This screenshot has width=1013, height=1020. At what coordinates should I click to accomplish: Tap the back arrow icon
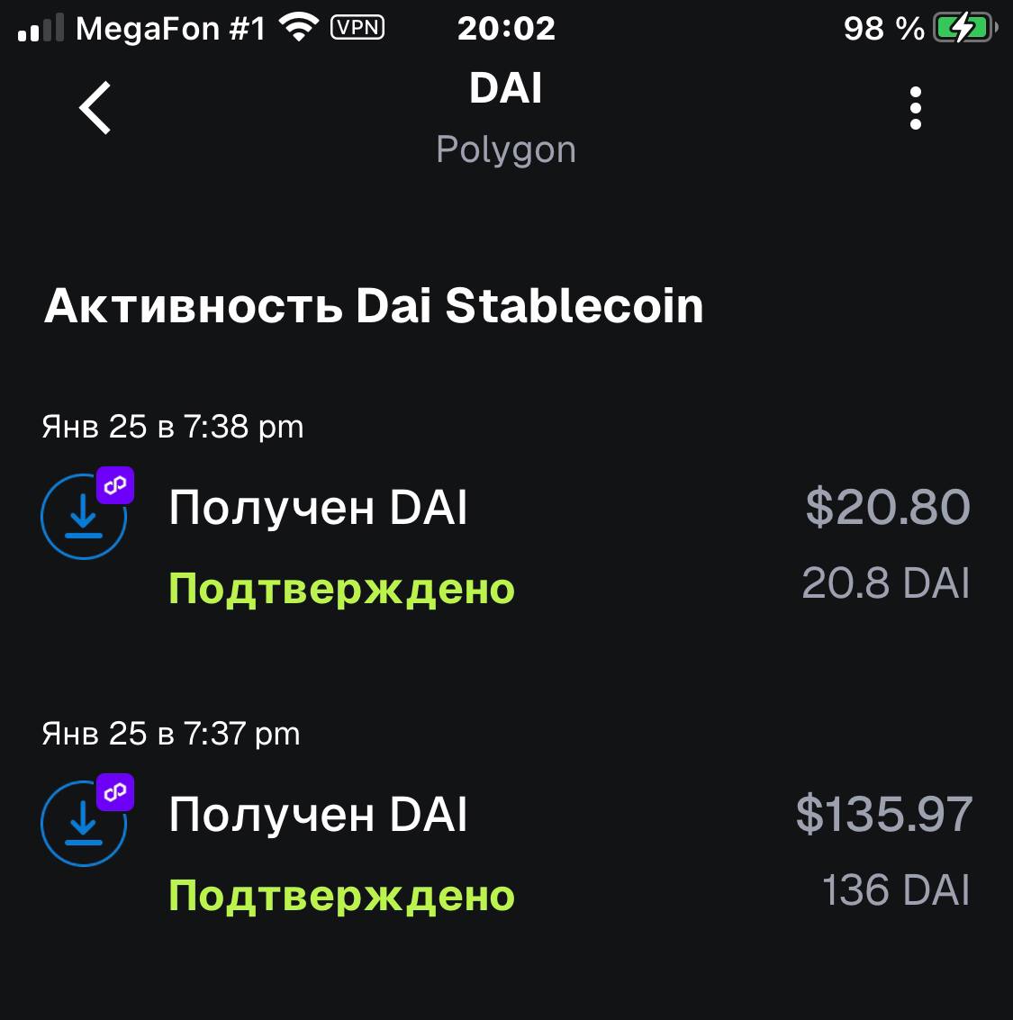95,108
